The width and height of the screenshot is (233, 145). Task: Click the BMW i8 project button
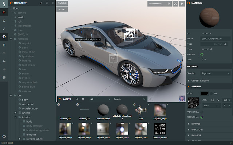tap(62, 3)
